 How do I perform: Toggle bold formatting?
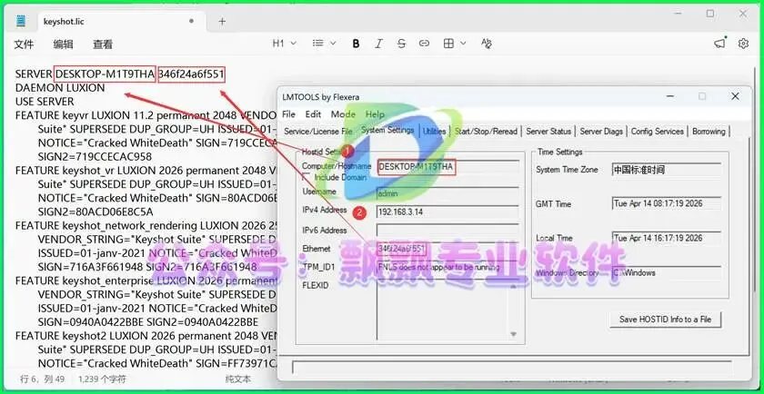(x=357, y=44)
